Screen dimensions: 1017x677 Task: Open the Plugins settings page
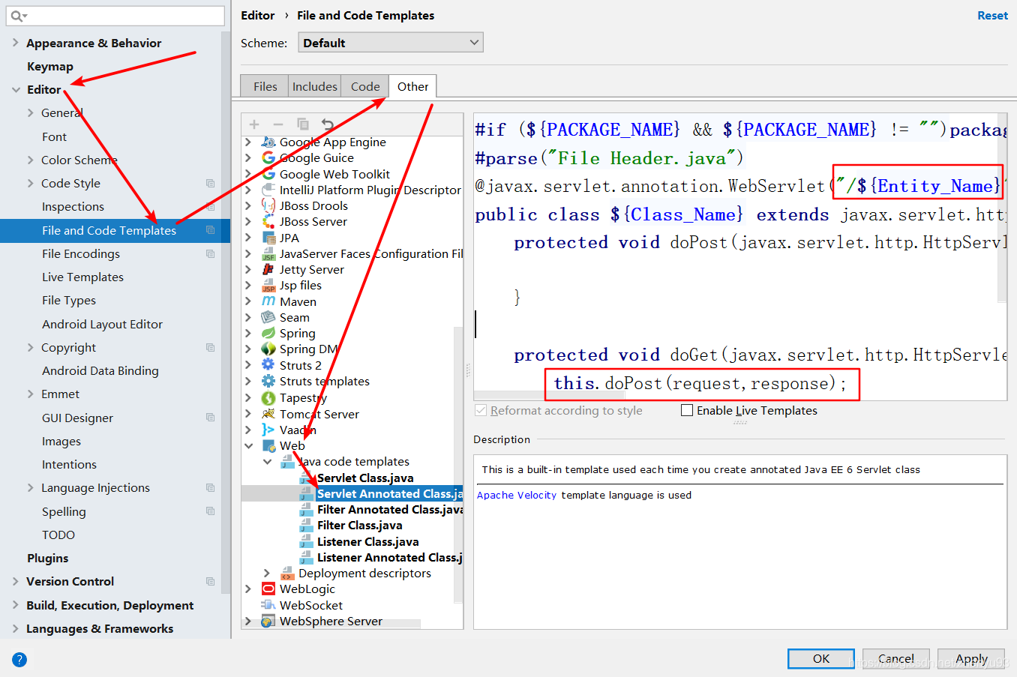[48, 558]
